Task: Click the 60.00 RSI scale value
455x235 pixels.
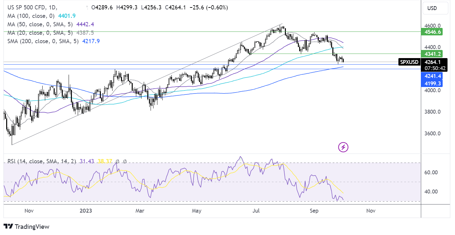Action: click(432, 172)
